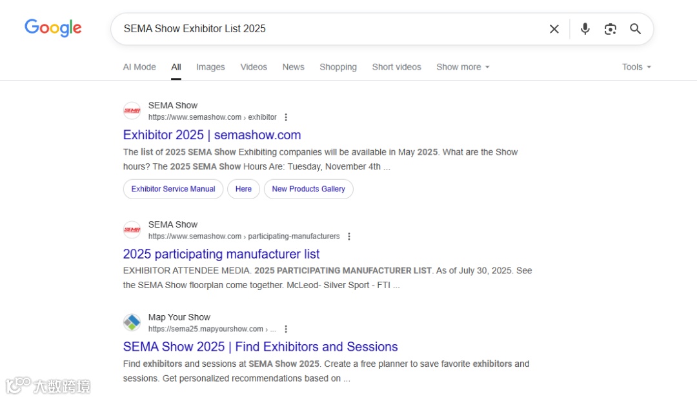Open the Exhibitor 2025 | semashow.com result
Viewport: 697px width, 399px height.
point(212,135)
